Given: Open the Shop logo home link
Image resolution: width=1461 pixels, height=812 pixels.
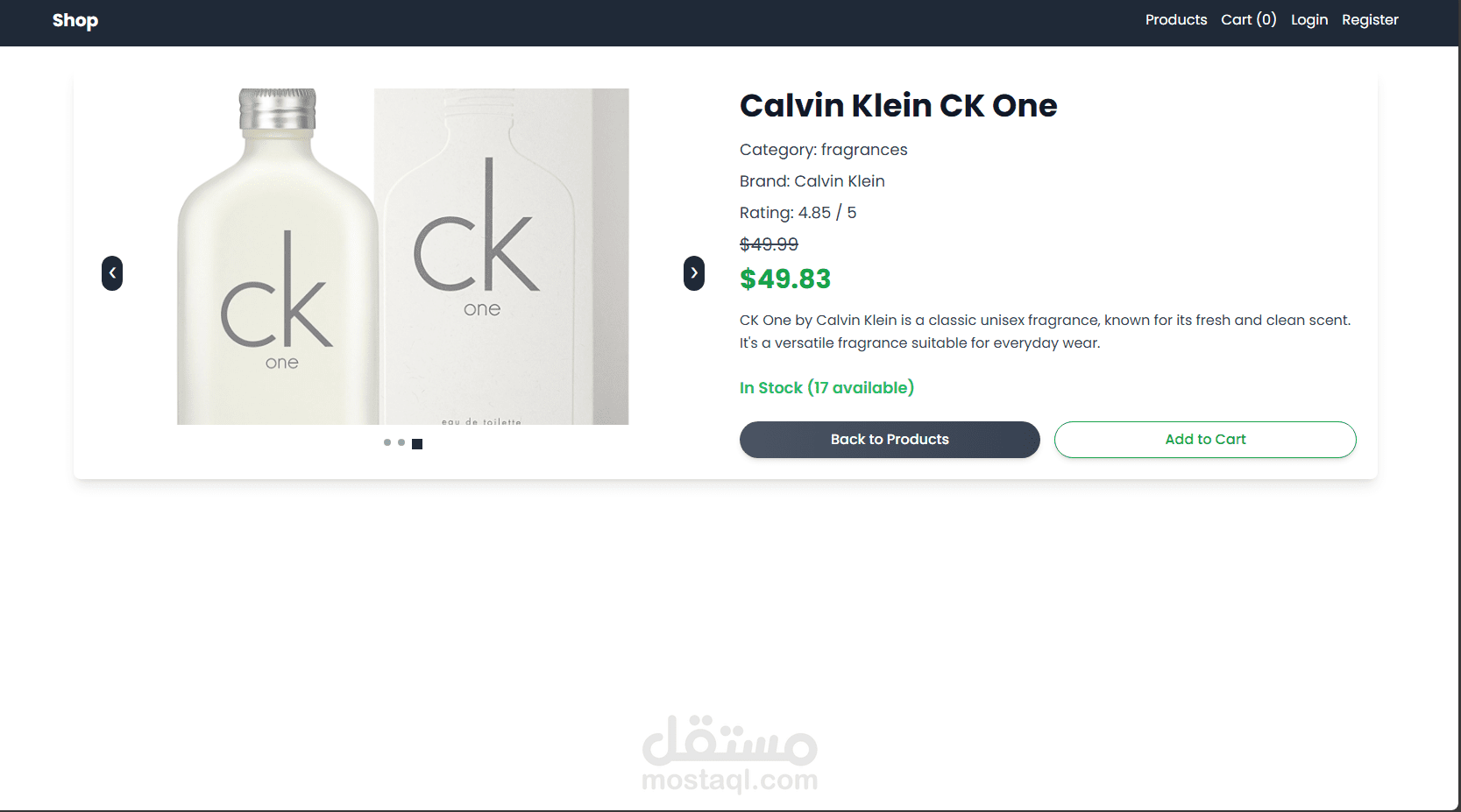Looking at the screenshot, I should [x=75, y=20].
